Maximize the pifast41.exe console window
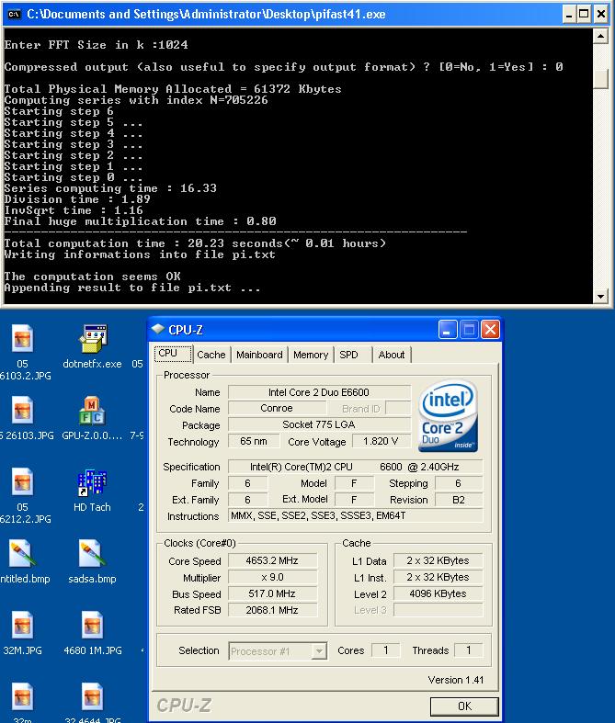Viewport: 615px width, 723px height. click(584, 15)
